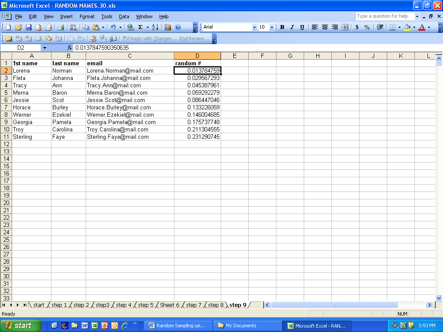This screenshot has height=332, width=443.
Task: Open the Format menu
Action: pyautogui.click(x=87, y=16)
